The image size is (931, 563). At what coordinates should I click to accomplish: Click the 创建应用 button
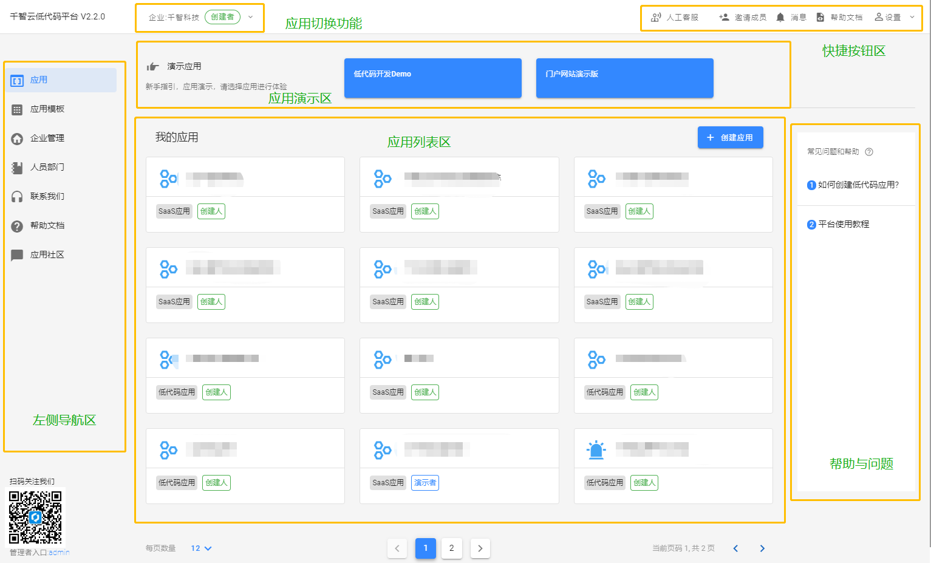click(730, 138)
